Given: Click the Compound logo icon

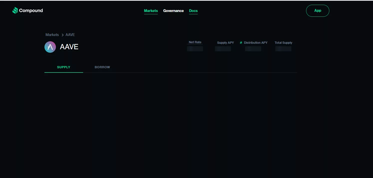Looking at the screenshot, I should click(x=15, y=10).
